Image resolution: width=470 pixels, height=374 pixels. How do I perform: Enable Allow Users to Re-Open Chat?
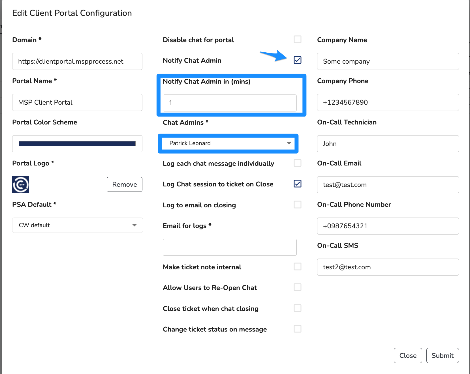[298, 287]
